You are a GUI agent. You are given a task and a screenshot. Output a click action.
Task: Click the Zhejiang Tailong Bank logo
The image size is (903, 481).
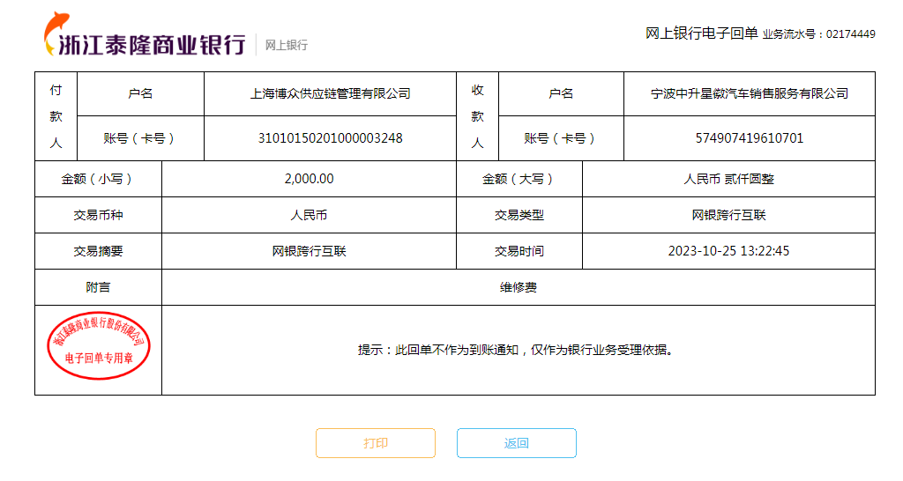(144, 37)
